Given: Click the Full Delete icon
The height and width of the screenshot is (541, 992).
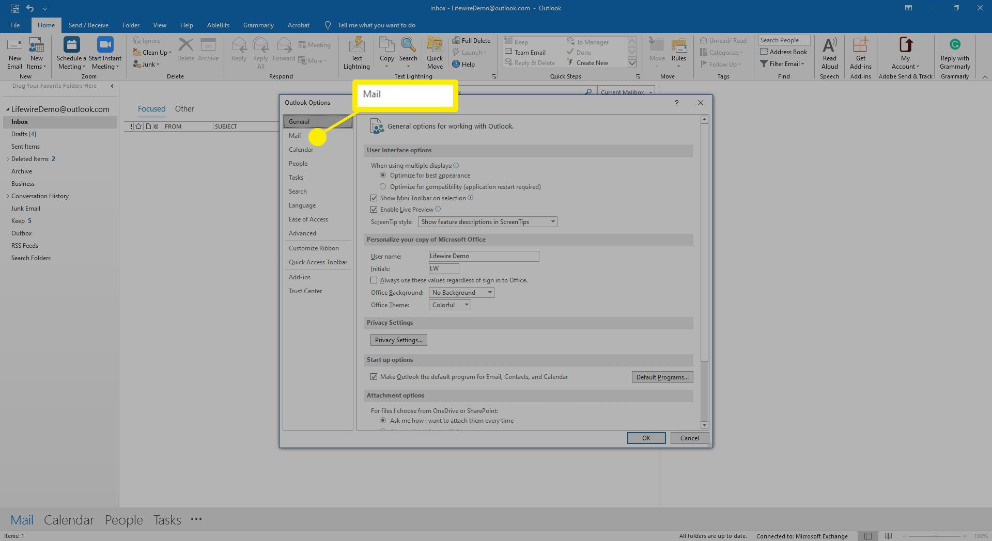Looking at the screenshot, I should click(456, 41).
